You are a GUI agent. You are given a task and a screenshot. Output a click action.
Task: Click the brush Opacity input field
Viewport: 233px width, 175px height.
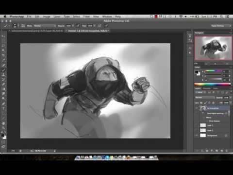[68, 26]
